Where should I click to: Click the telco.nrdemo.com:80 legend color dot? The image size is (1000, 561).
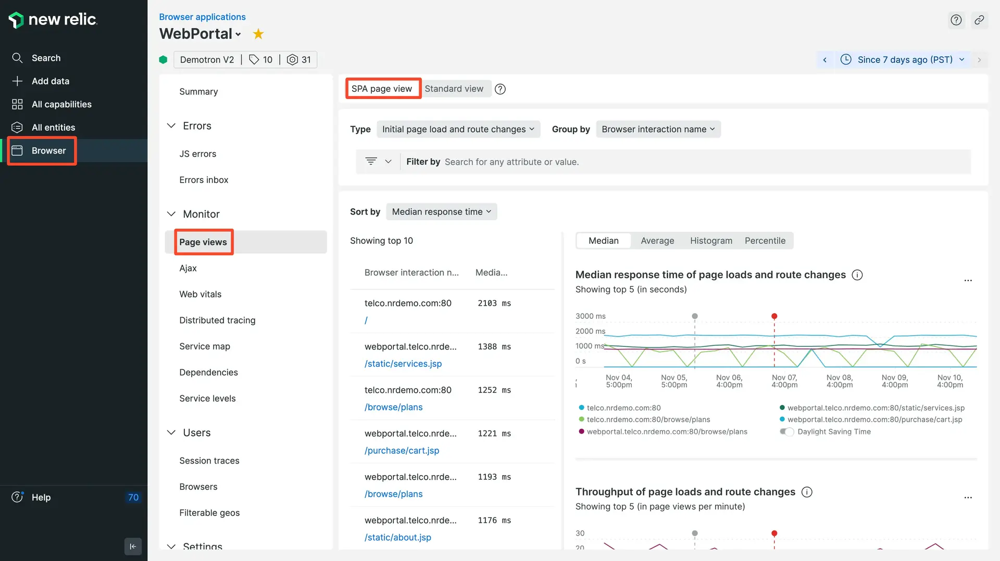581,408
